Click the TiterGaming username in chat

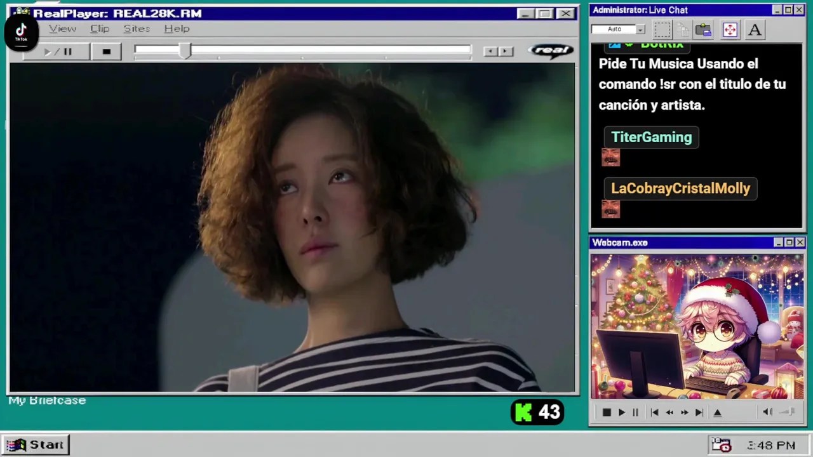[x=651, y=137]
